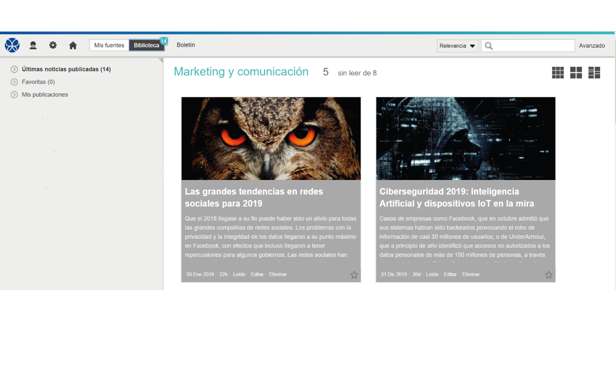Mark 'Las grandes tendencias' article as Leído
This screenshot has height=385, width=616.
[x=239, y=274]
